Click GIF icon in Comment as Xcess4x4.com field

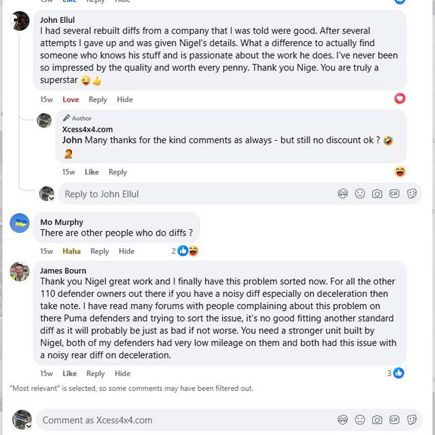[x=394, y=420]
